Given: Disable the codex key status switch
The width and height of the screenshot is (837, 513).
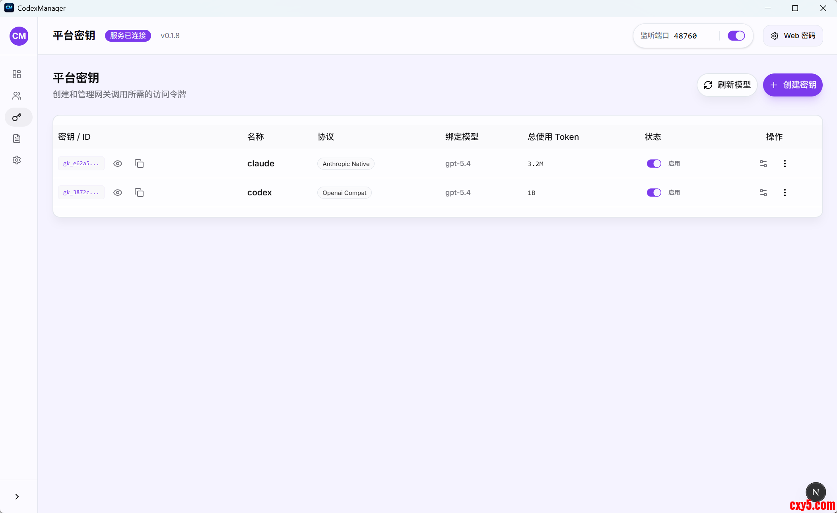Looking at the screenshot, I should 654,193.
